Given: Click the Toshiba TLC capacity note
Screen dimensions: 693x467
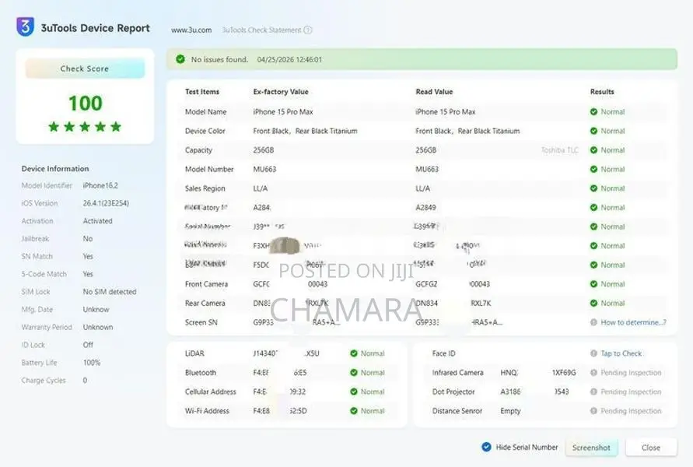Looking at the screenshot, I should [x=560, y=150].
